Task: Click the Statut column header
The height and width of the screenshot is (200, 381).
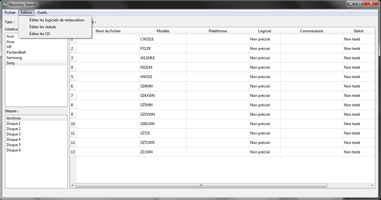Action: click(358, 31)
